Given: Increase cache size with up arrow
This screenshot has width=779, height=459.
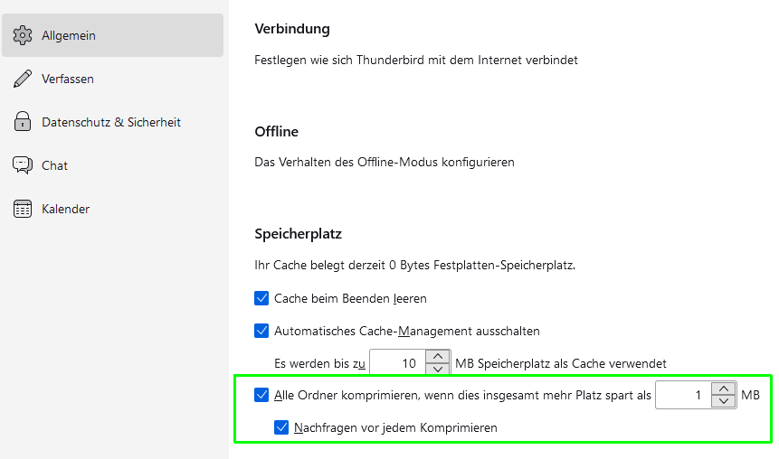Looking at the screenshot, I should (438, 357).
